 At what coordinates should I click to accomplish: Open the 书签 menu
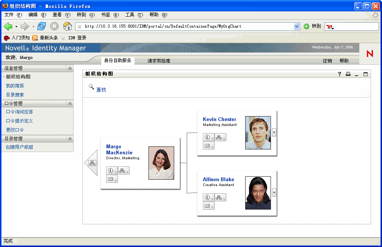point(110,15)
